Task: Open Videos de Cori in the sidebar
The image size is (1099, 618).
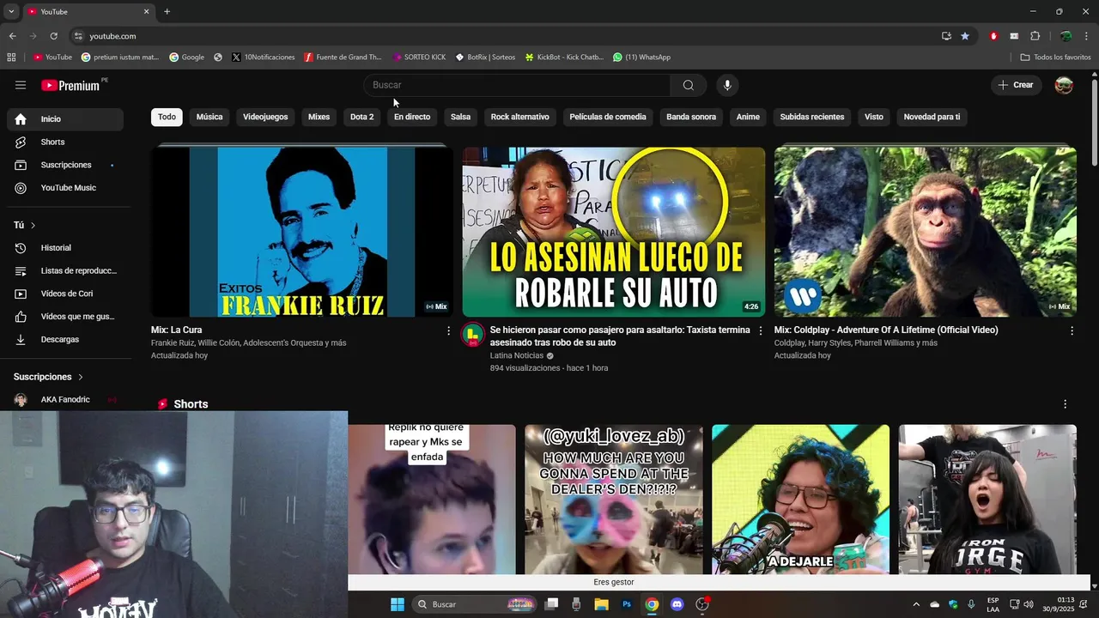Action: pos(65,294)
